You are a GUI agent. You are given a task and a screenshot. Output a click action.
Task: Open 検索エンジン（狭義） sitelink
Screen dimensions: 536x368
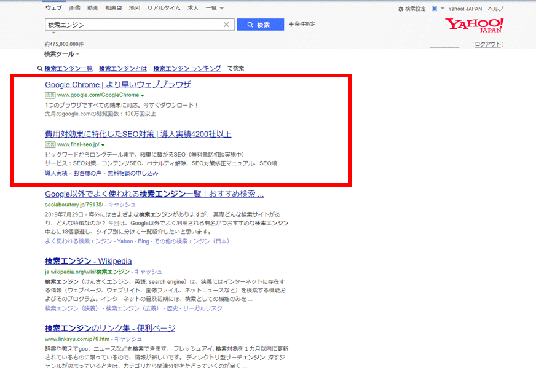(x=71, y=308)
